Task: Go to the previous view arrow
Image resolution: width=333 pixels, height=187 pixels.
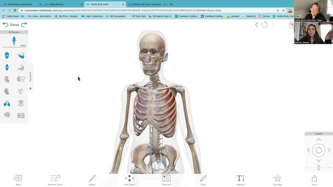Action: 257,25
